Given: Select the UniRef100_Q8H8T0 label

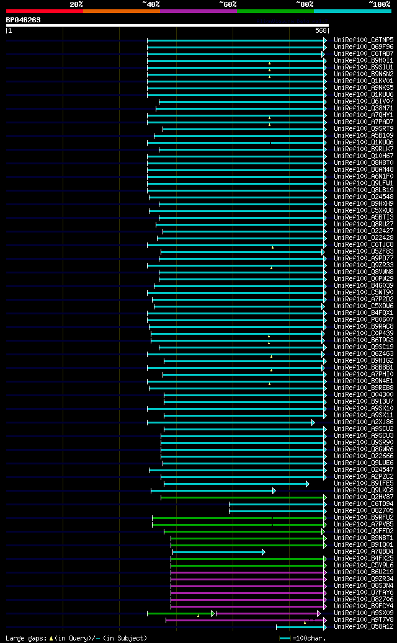Looking at the screenshot, I should (364, 163).
